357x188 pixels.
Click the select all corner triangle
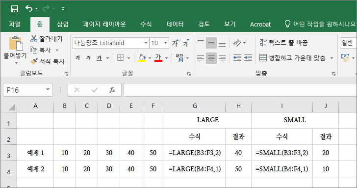pyautogui.click(x=11, y=107)
